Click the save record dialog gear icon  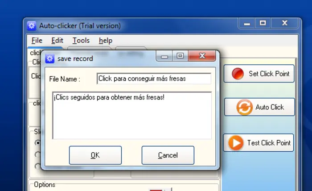(49, 58)
